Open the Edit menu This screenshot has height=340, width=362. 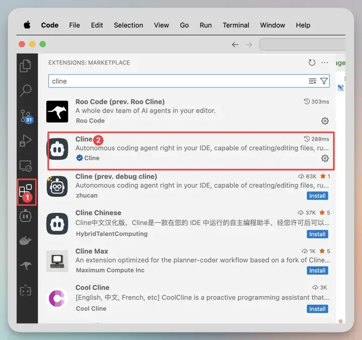(x=97, y=25)
